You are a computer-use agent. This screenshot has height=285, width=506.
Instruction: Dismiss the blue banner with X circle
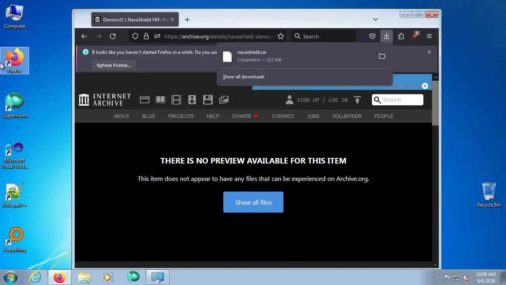[425, 86]
